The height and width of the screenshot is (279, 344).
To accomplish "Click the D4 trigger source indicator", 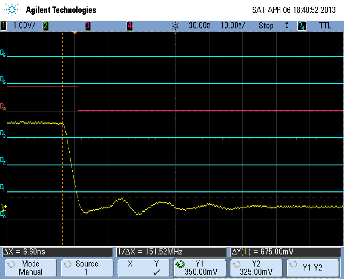I will tap(301, 25).
